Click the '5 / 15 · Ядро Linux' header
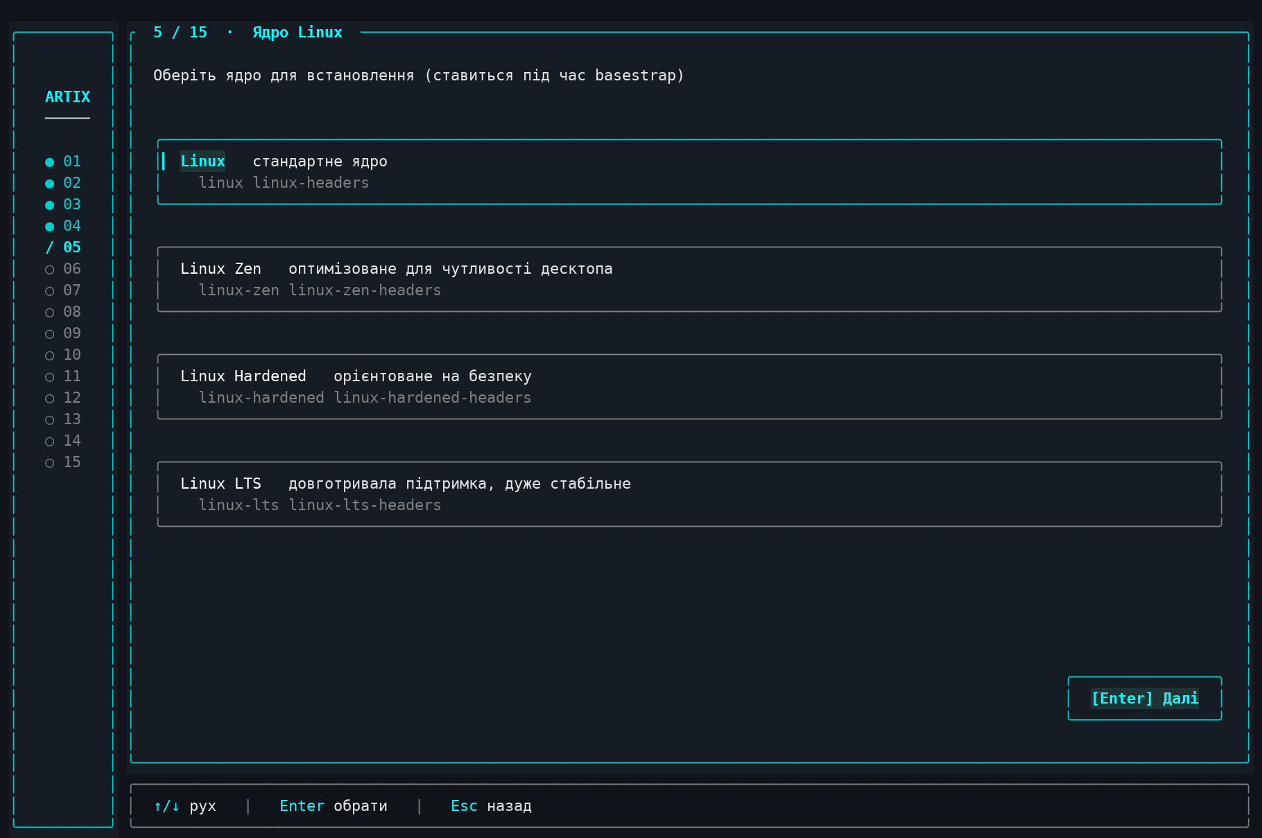The image size is (1262, 838). 248,33
